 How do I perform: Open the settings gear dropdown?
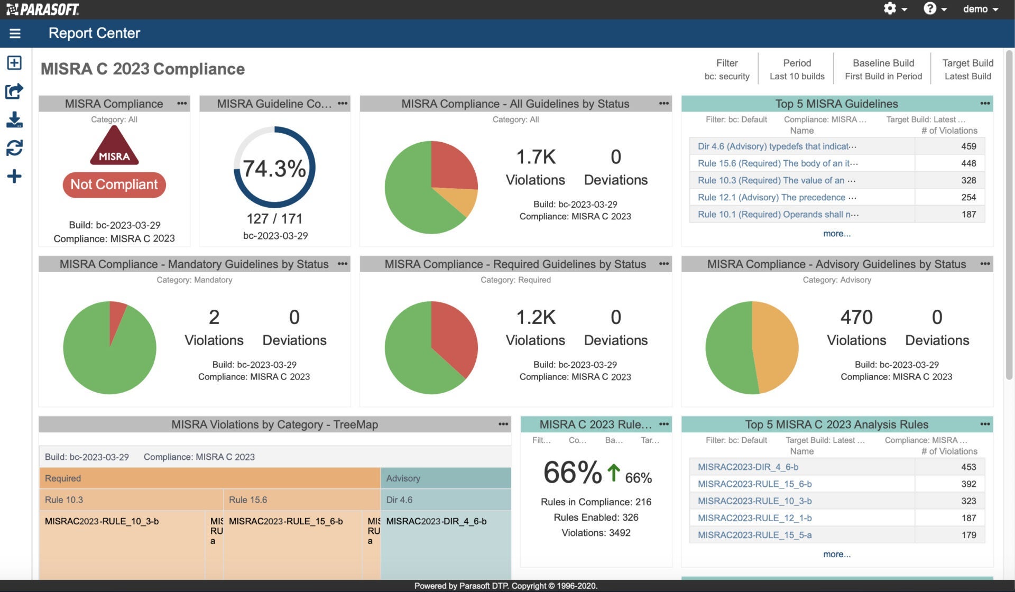point(895,9)
